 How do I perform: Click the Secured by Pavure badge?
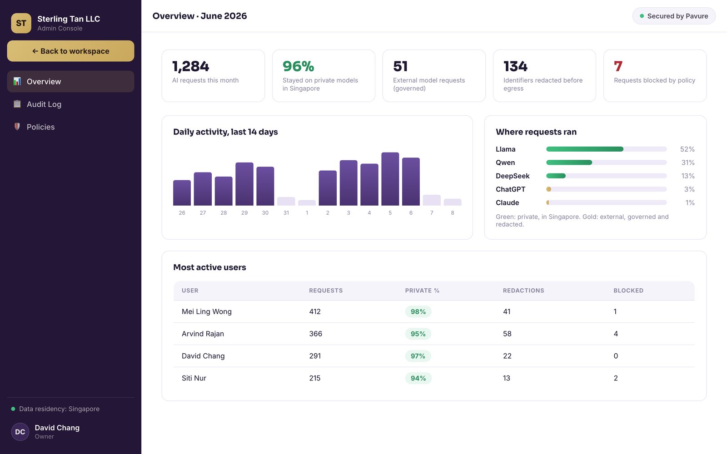[x=674, y=16]
